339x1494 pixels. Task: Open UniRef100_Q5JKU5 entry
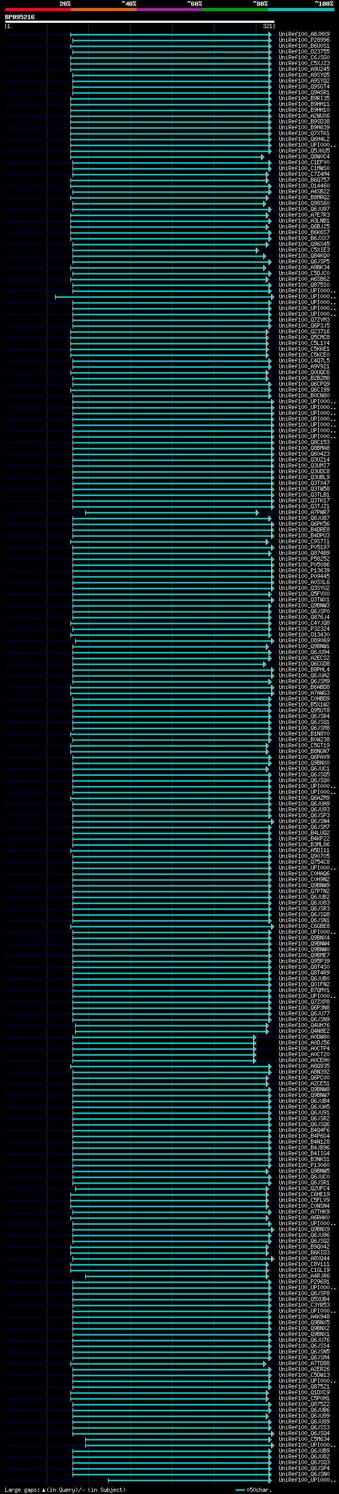click(x=304, y=151)
